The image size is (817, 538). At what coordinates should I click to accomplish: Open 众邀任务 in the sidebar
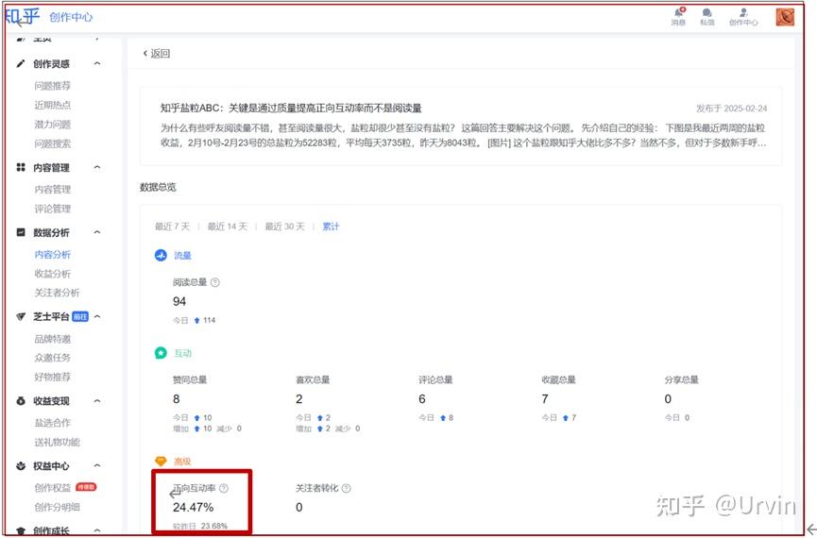(53, 358)
